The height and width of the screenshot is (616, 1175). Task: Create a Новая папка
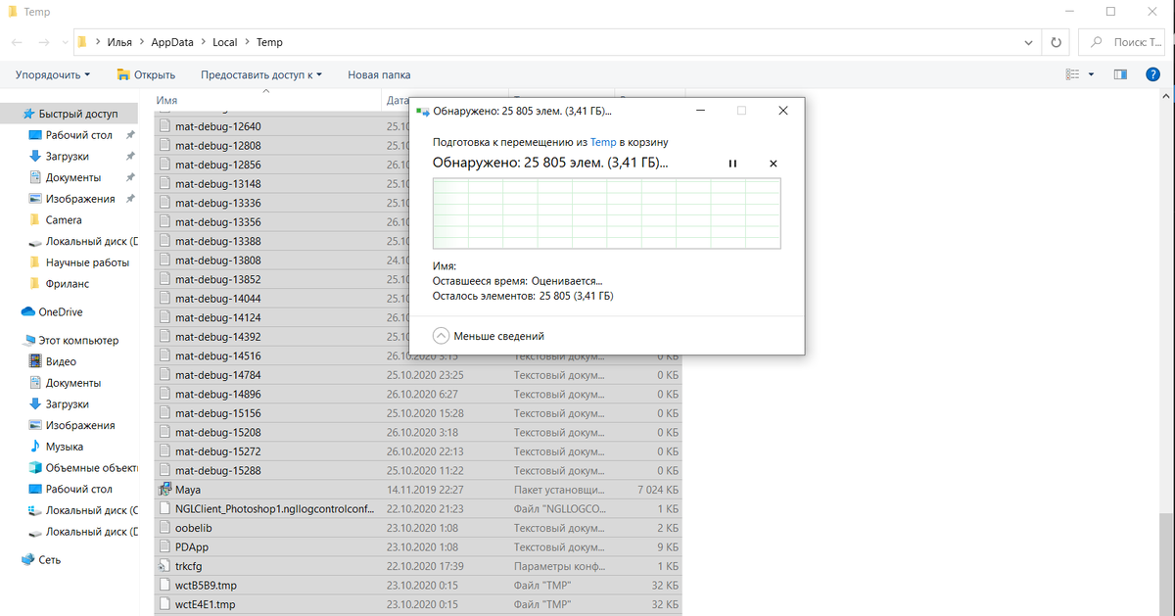[x=379, y=74]
